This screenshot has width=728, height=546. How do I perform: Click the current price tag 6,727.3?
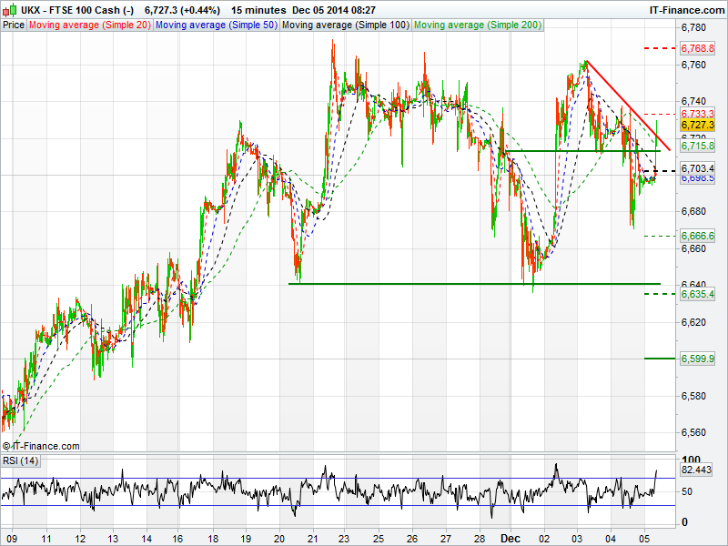[x=697, y=124]
